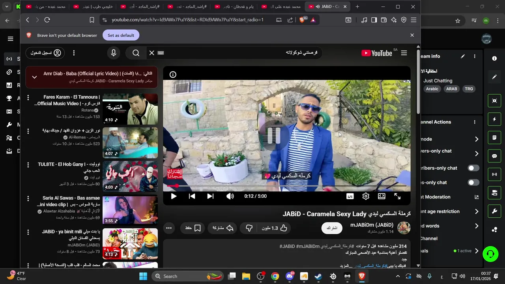The image size is (505, 284).
Task: Open Brave Rewards triangle icon
Action: click(313, 20)
